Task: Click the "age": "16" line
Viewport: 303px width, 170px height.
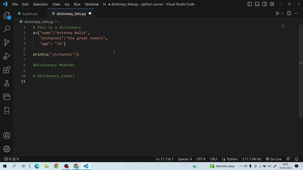Action: (x=53, y=44)
